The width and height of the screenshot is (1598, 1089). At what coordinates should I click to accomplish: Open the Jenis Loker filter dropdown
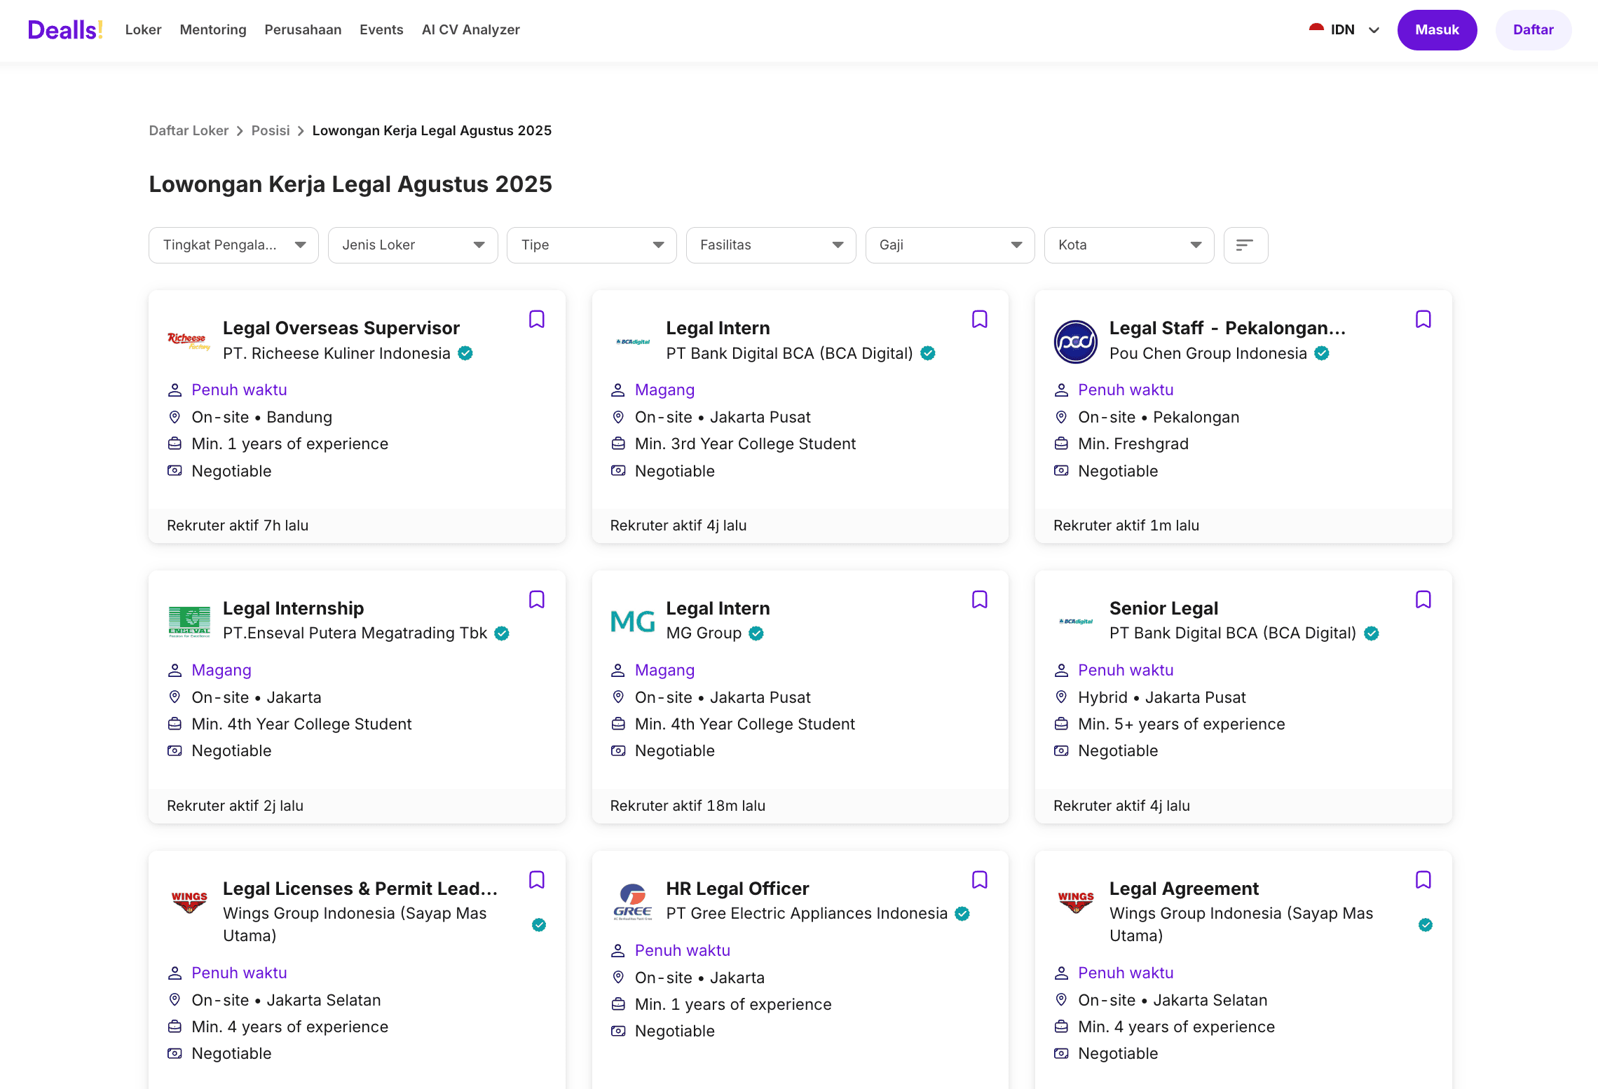(x=413, y=245)
